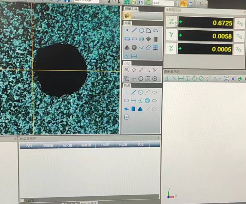Screen dimensions: 246x204
Task: Expand the coordinate axis dropdown arrow in top toolbar
Action: pyautogui.click(x=206, y=4)
